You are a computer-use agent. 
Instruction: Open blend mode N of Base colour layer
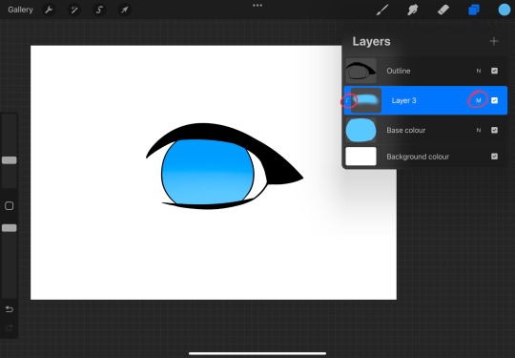(x=479, y=130)
